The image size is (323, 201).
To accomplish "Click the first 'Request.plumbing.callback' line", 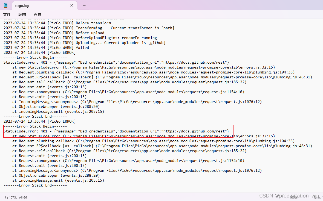I will pos(154,72).
